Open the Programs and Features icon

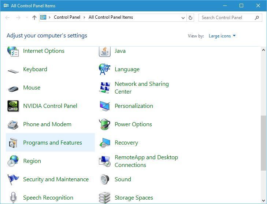(x=13, y=143)
